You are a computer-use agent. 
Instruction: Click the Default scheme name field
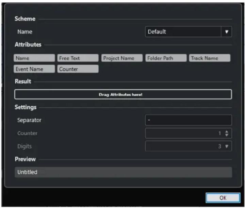click(x=183, y=32)
